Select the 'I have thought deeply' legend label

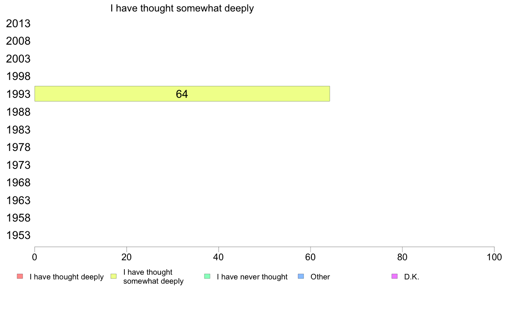(66, 277)
